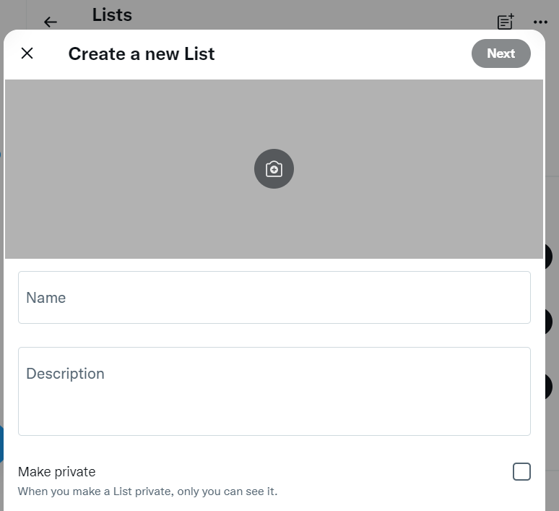Viewport: 559px width, 511px height.
Task: Click blue element peeking at the left edge
Action: 1,445
